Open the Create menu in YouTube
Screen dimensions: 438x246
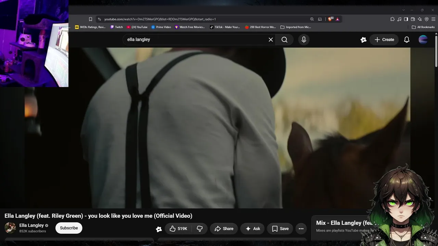pos(384,40)
